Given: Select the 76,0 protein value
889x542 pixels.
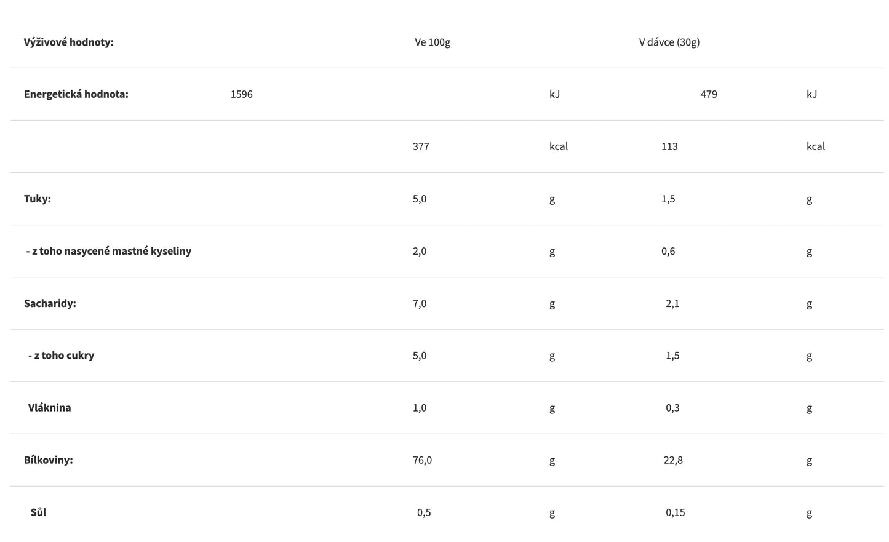Looking at the screenshot, I should [422, 460].
